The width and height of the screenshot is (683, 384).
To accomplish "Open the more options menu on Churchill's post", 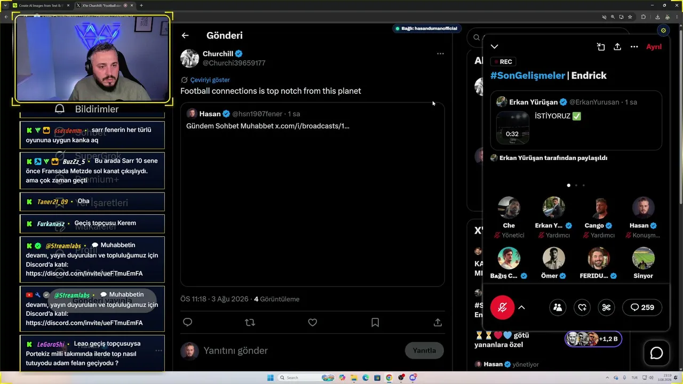I will click(x=440, y=53).
